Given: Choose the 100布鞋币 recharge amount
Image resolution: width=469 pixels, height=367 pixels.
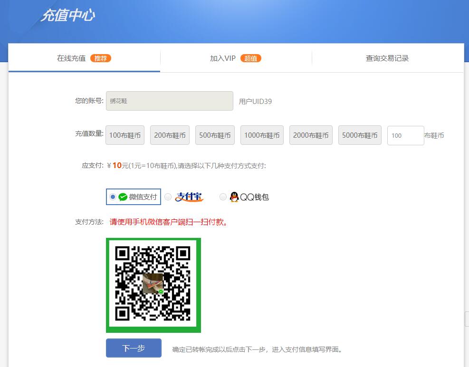Looking at the screenshot, I should [x=125, y=135].
